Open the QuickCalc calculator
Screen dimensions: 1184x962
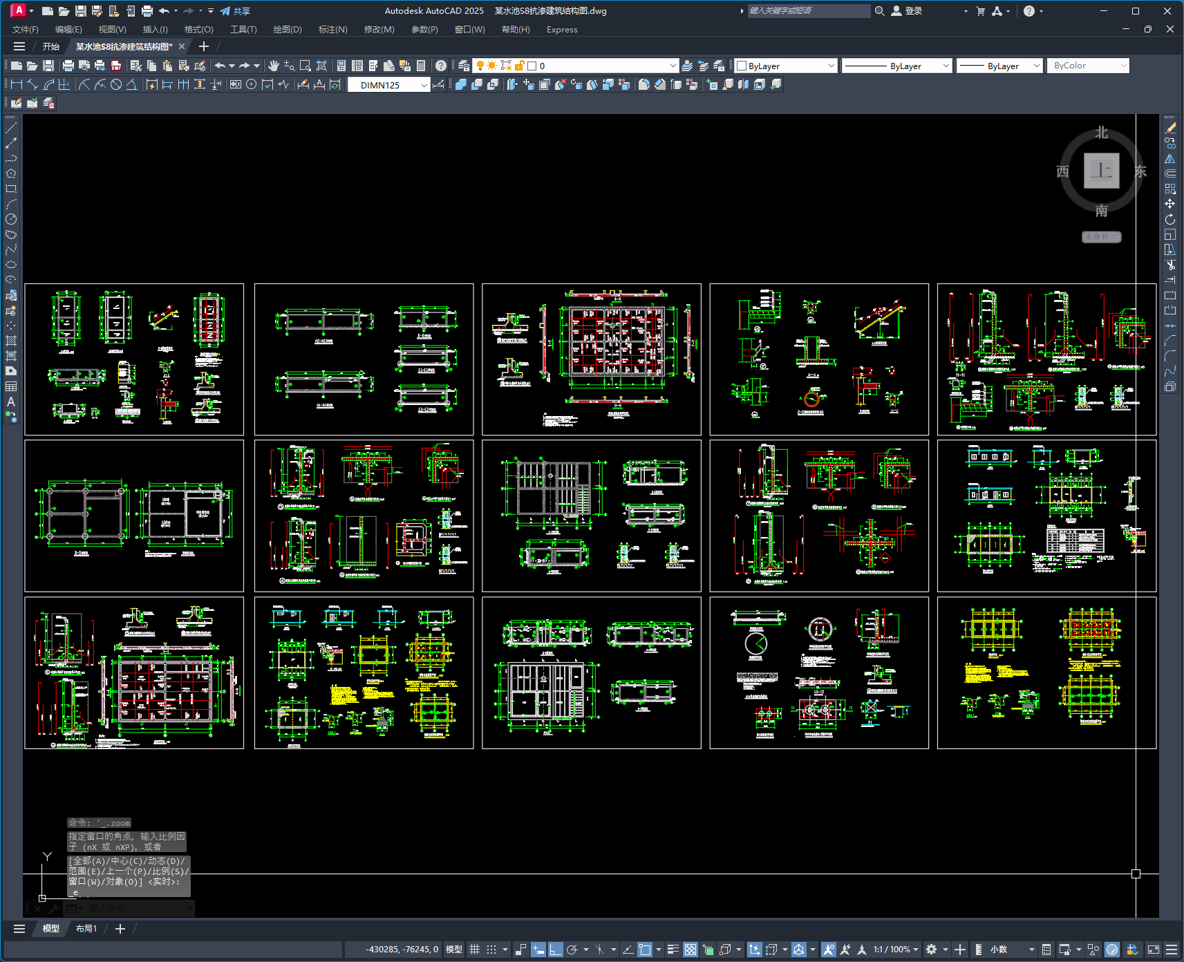click(x=421, y=66)
